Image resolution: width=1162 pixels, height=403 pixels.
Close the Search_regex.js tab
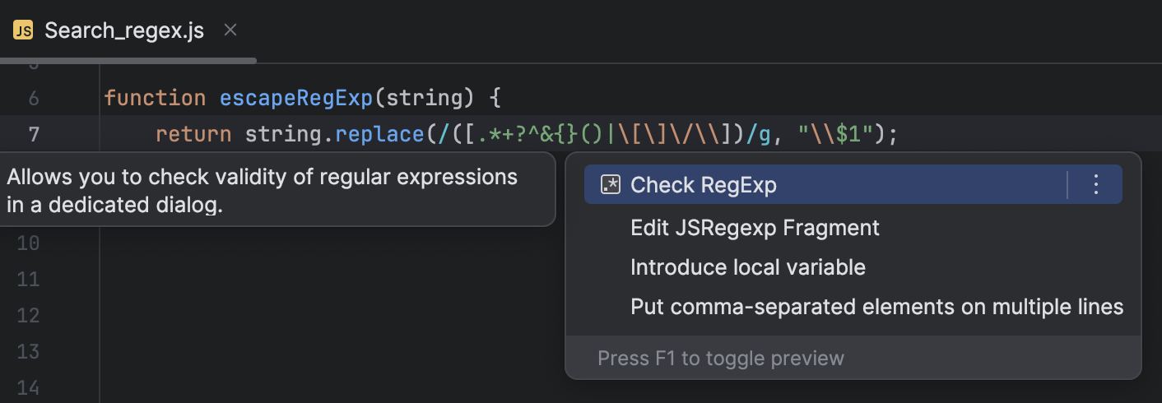[x=230, y=30]
